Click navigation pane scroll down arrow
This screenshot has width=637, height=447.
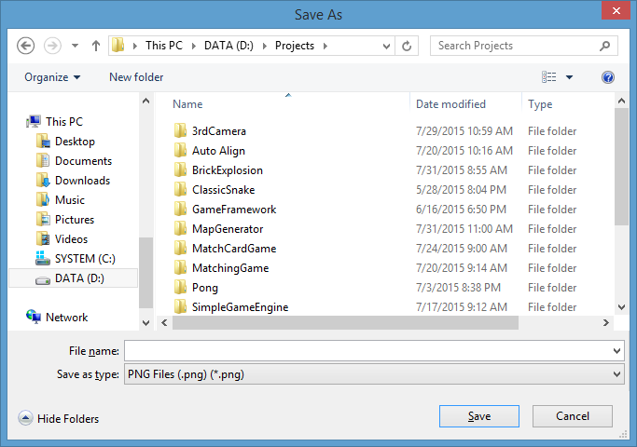click(x=145, y=323)
